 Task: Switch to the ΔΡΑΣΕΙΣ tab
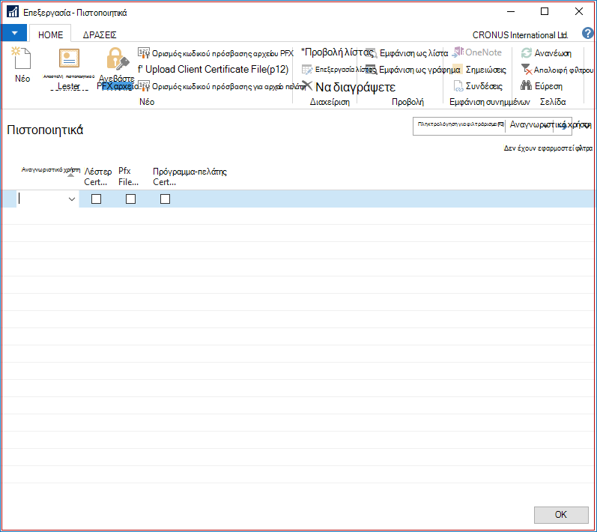(100, 35)
